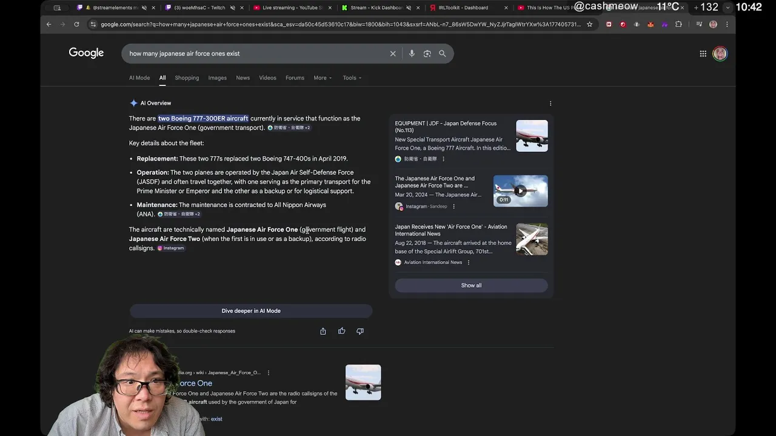This screenshot has height=436, width=776.
Task: Click the browser address bar URL
Action: (339, 24)
